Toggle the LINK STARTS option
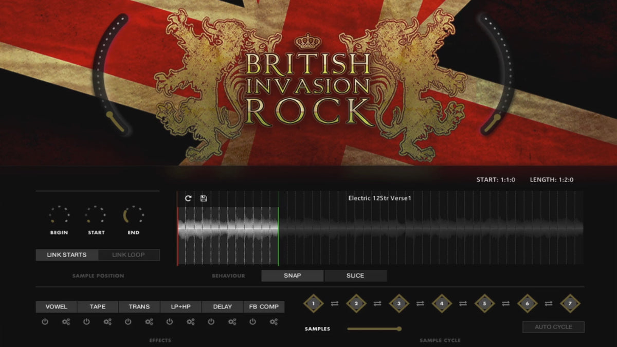617x347 pixels. (x=67, y=255)
